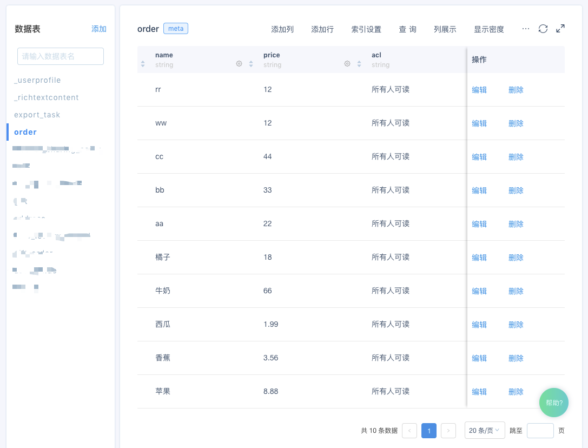Go to the next page with the arrow

pyautogui.click(x=448, y=430)
